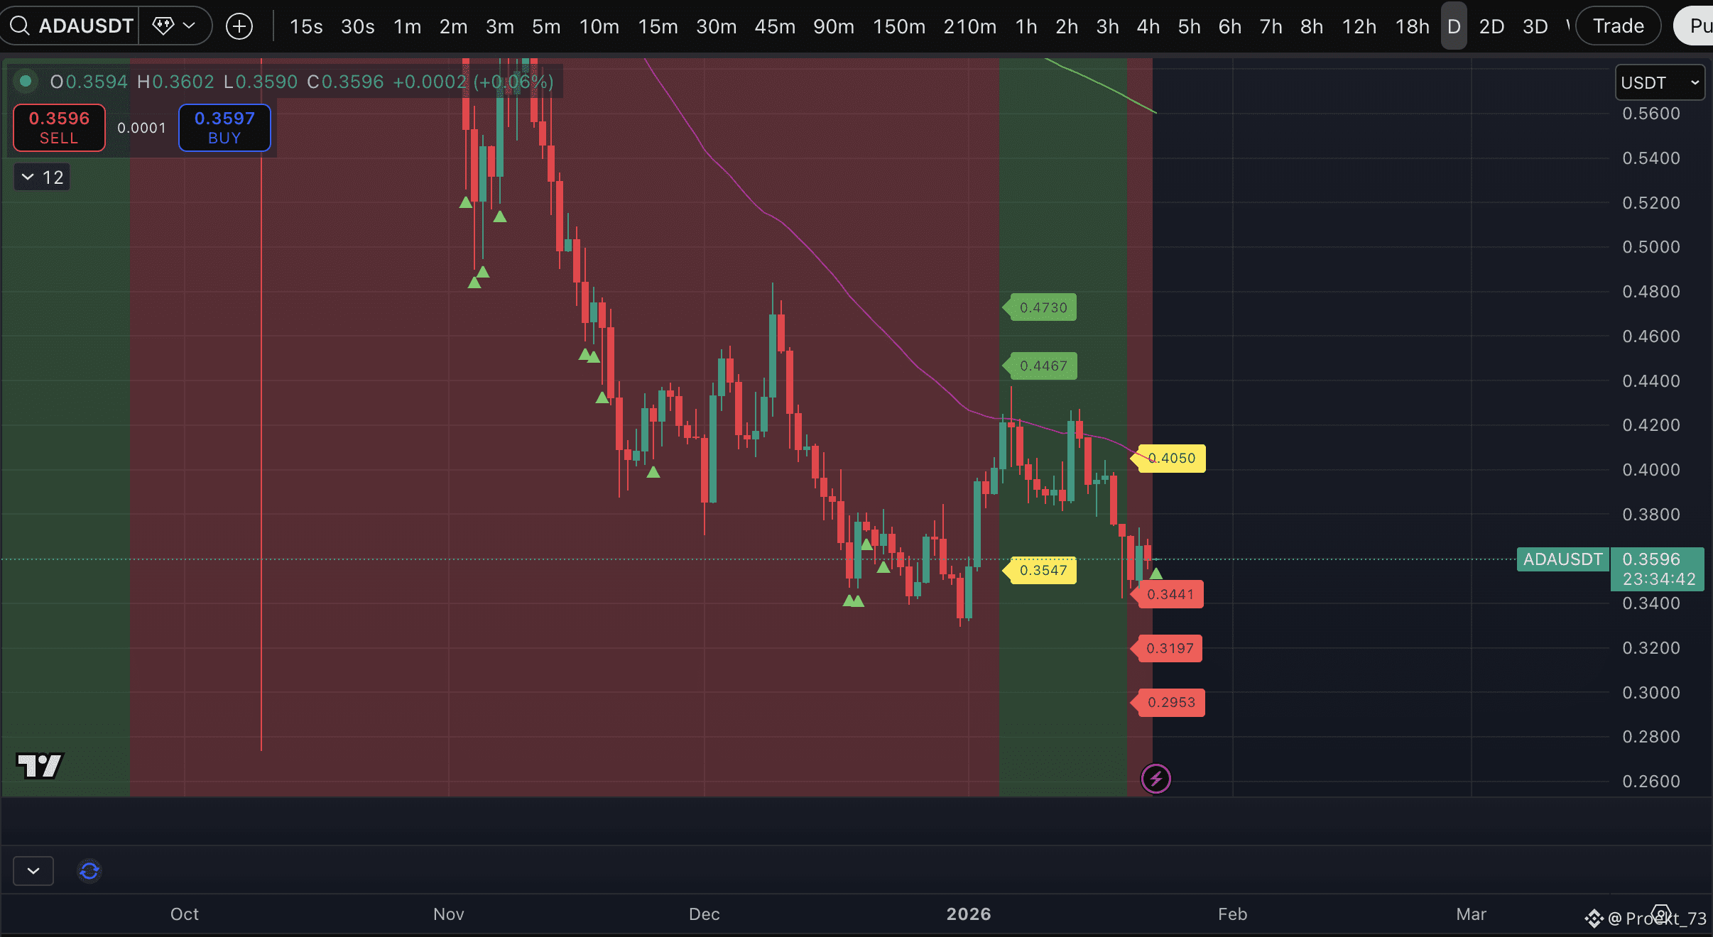Open the USDT currency dropdown
The height and width of the screenshot is (937, 1713).
1659,82
